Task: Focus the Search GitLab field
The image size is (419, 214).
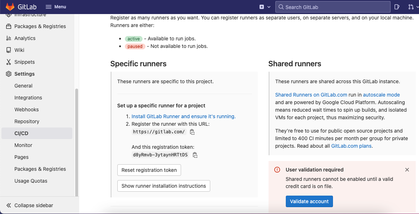Action: coord(333,7)
